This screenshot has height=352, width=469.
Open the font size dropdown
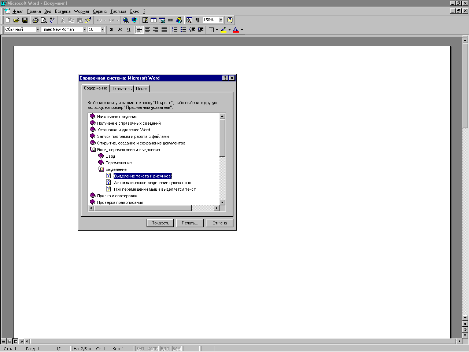tap(103, 29)
